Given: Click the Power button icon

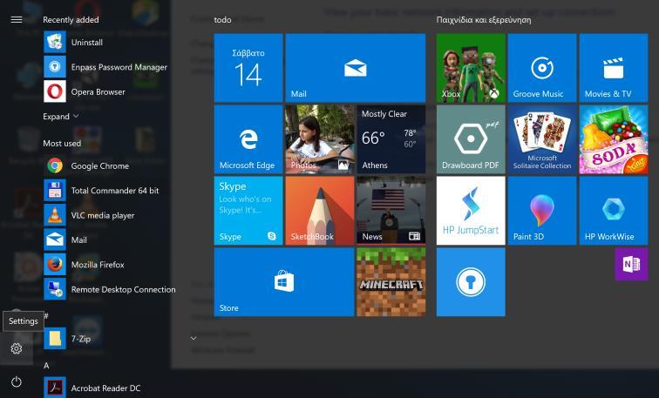Looking at the screenshot, I should click(x=17, y=381).
